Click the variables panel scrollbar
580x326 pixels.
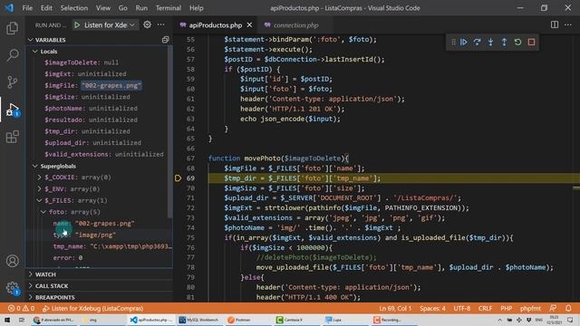coord(170,131)
